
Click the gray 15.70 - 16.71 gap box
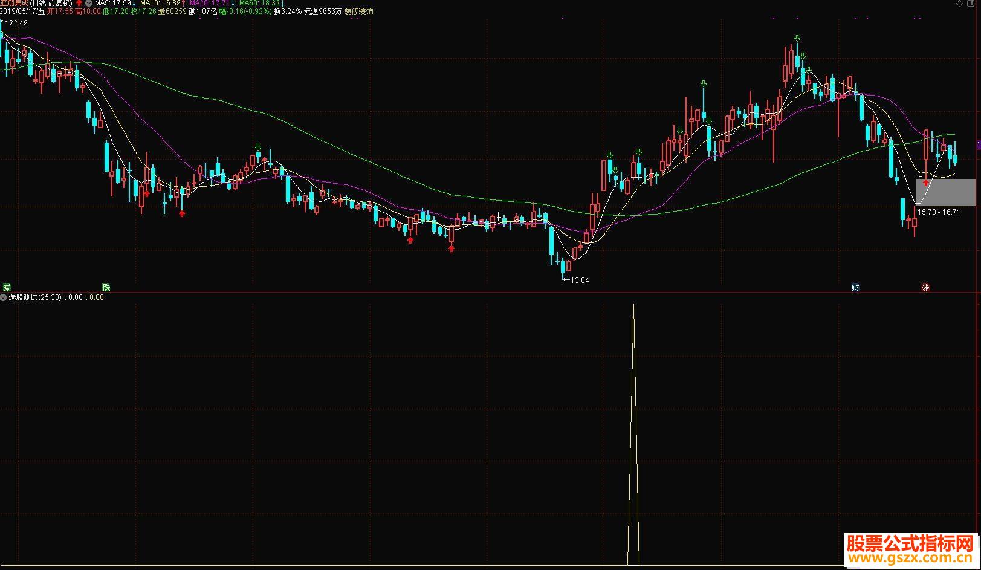tap(946, 192)
